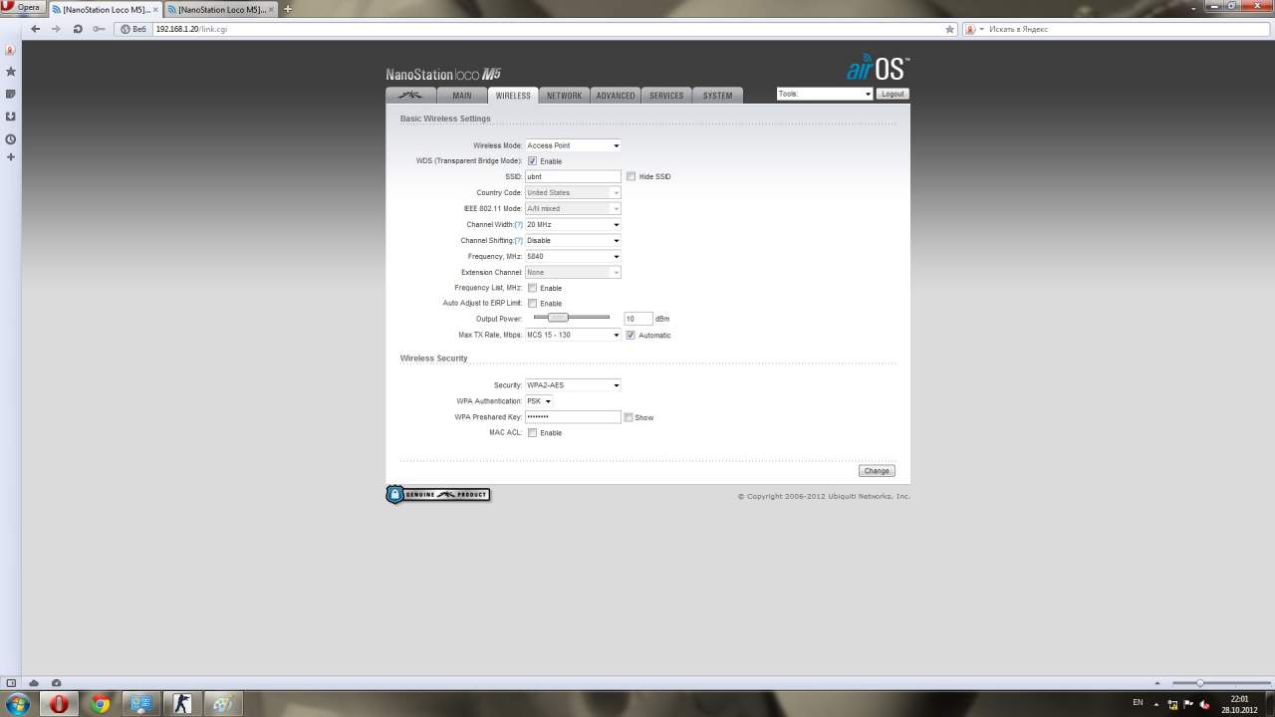Open the Max TX Rate dropdown
This screenshot has width=1275, height=717.
point(573,335)
